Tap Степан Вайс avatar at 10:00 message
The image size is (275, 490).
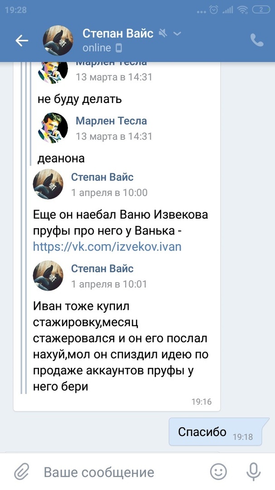point(48,184)
